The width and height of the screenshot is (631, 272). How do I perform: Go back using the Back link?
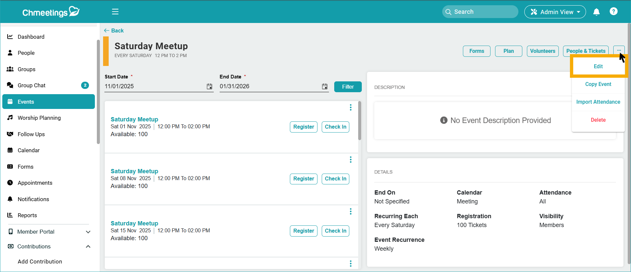point(114,31)
